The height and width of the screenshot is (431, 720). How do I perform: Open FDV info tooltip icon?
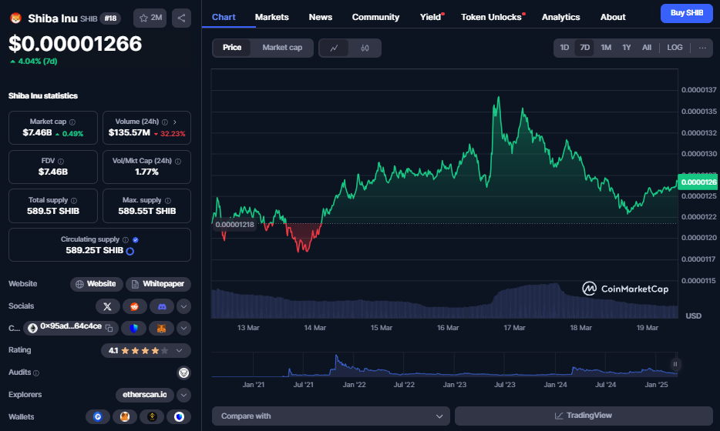[61, 162]
